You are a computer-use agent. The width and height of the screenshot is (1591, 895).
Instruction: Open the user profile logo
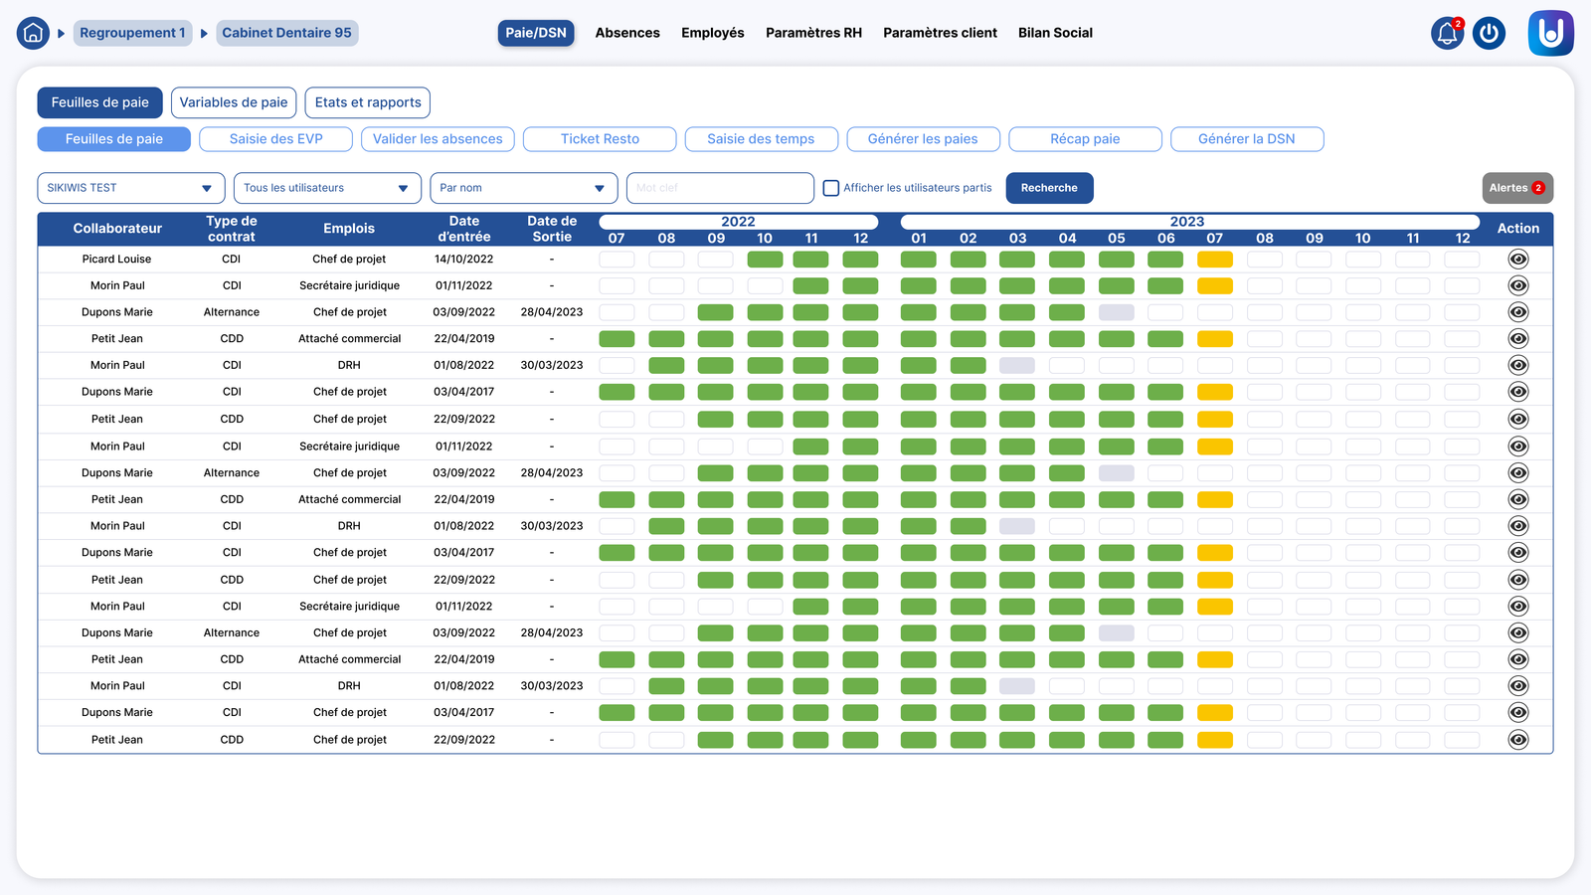pos(1551,33)
